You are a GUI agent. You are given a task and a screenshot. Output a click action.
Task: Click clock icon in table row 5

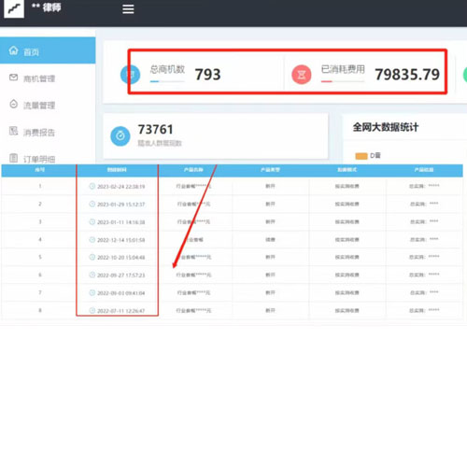pos(92,257)
